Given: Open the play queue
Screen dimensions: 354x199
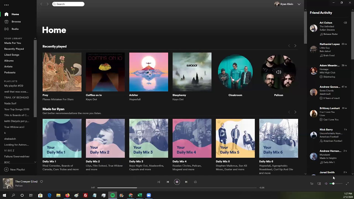Looking at the screenshot, I should click(x=312, y=184).
